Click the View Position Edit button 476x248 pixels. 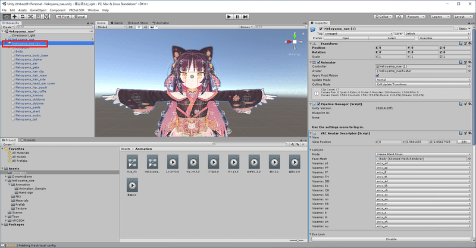[464, 142]
